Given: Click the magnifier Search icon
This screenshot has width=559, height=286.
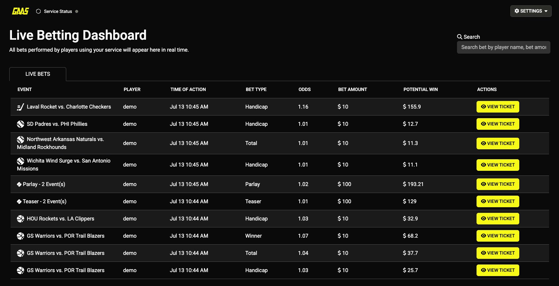Looking at the screenshot, I should [460, 37].
